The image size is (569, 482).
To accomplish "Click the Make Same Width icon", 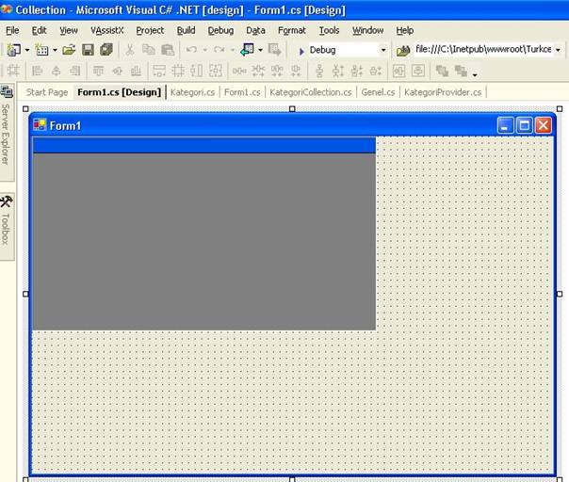I will tap(159, 71).
